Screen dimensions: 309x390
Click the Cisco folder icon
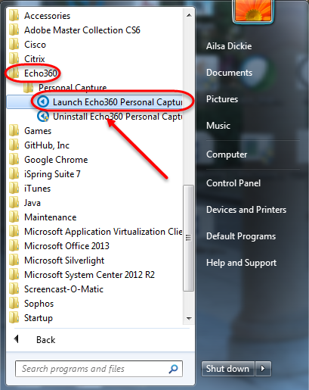point(14,45)
